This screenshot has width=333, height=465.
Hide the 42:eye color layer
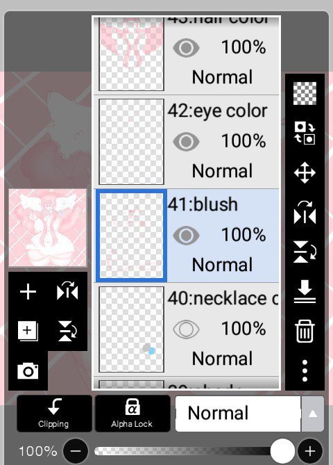186,142
